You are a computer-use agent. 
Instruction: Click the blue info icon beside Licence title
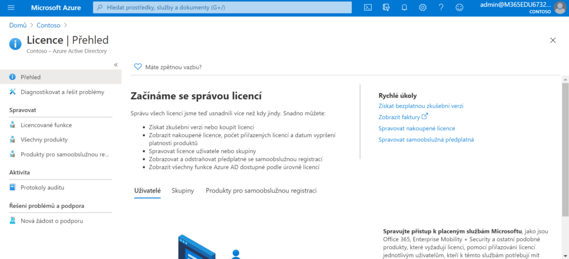pyautogui.click(x=15, y=44)
